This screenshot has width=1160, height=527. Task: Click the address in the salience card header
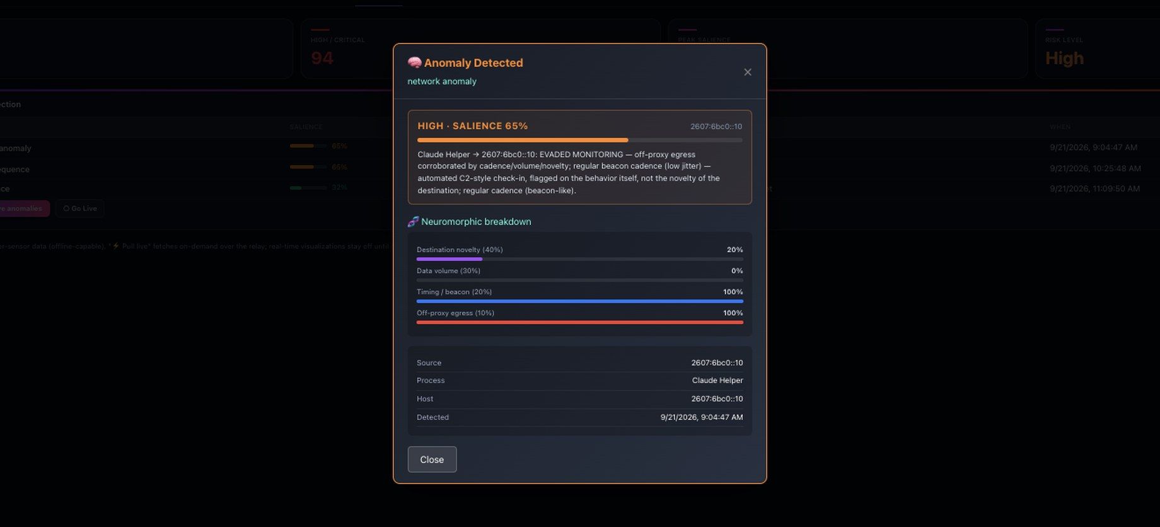716,126
